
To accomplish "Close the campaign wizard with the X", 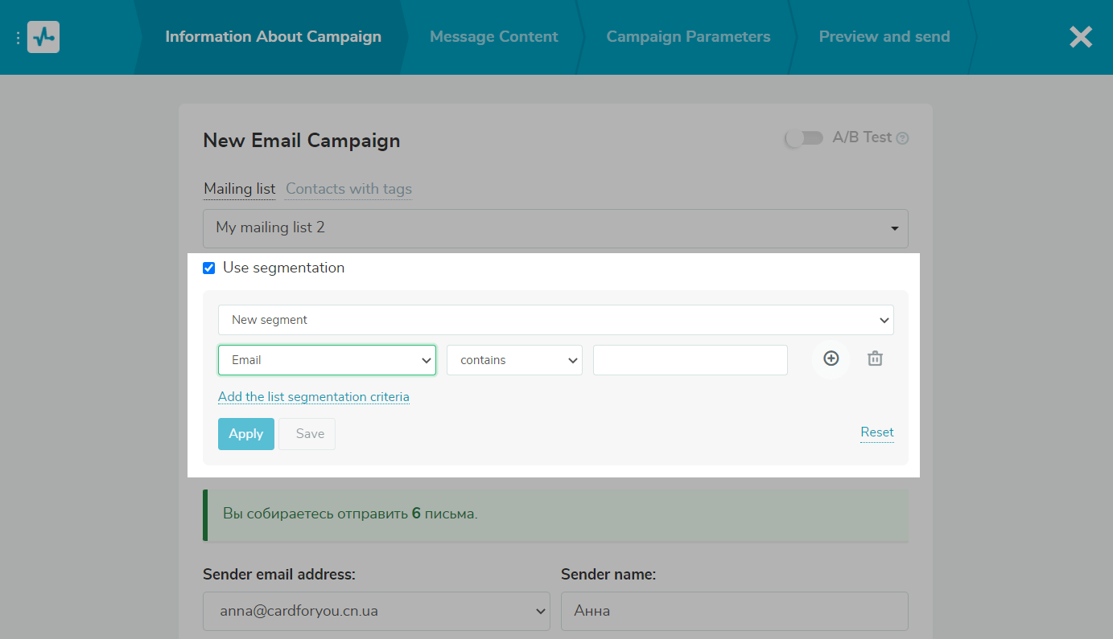I will pyautogui.click(x=1080, y=37).
